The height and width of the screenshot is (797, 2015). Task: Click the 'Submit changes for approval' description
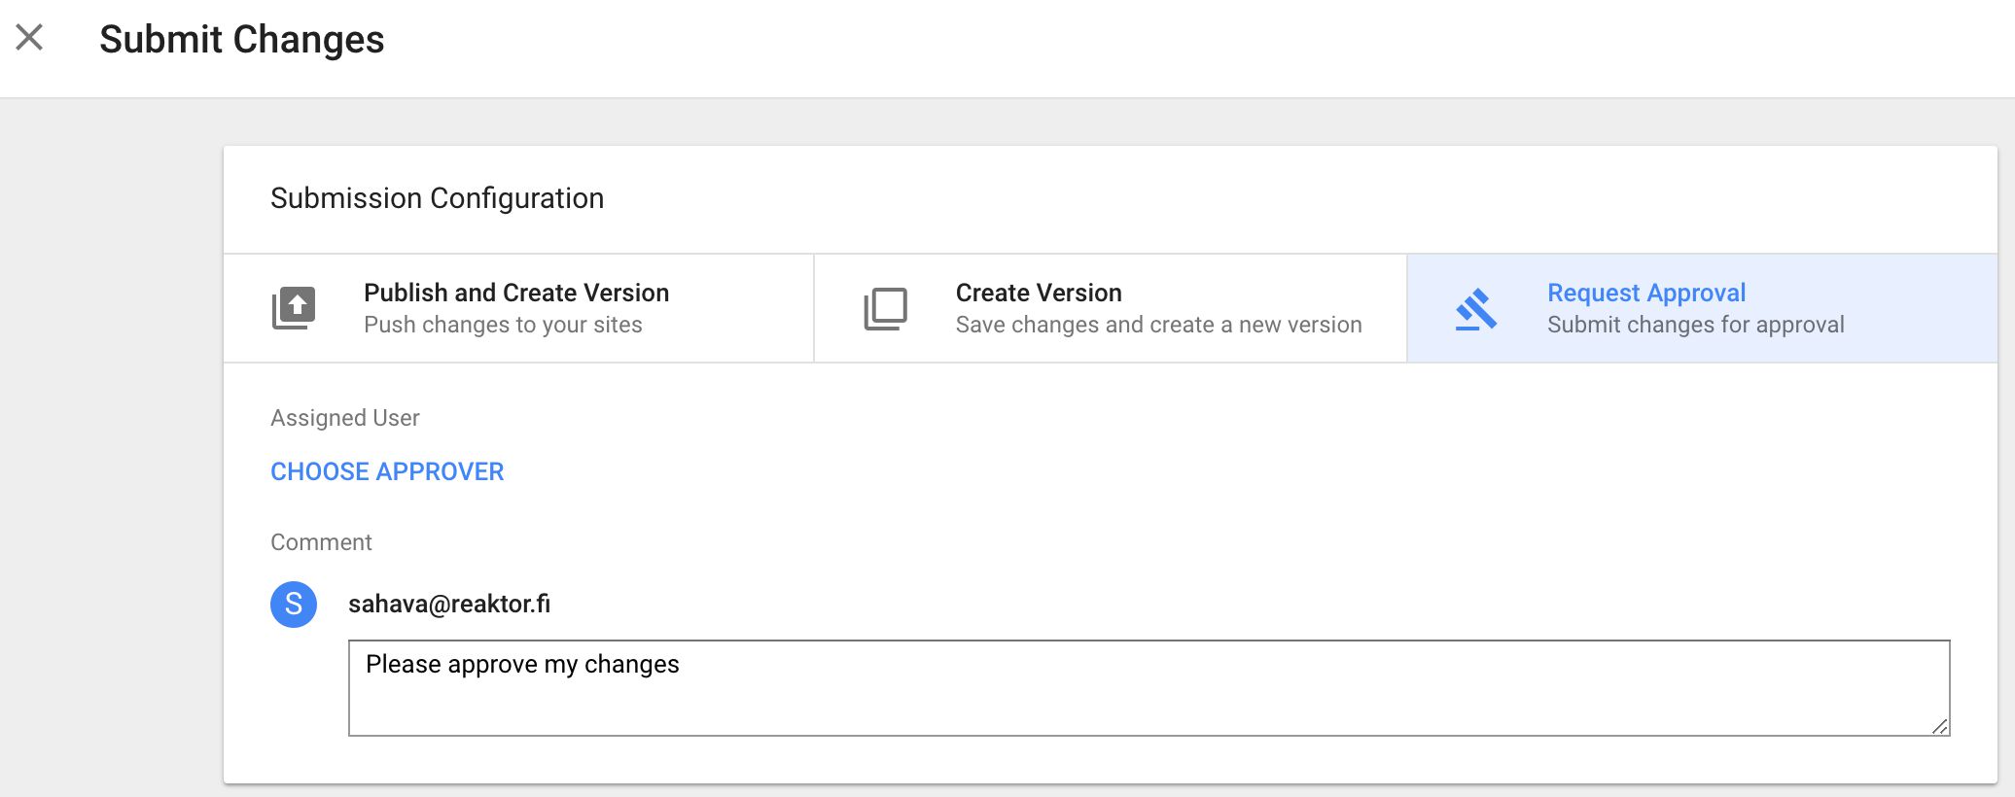[x=1695, y=325]
